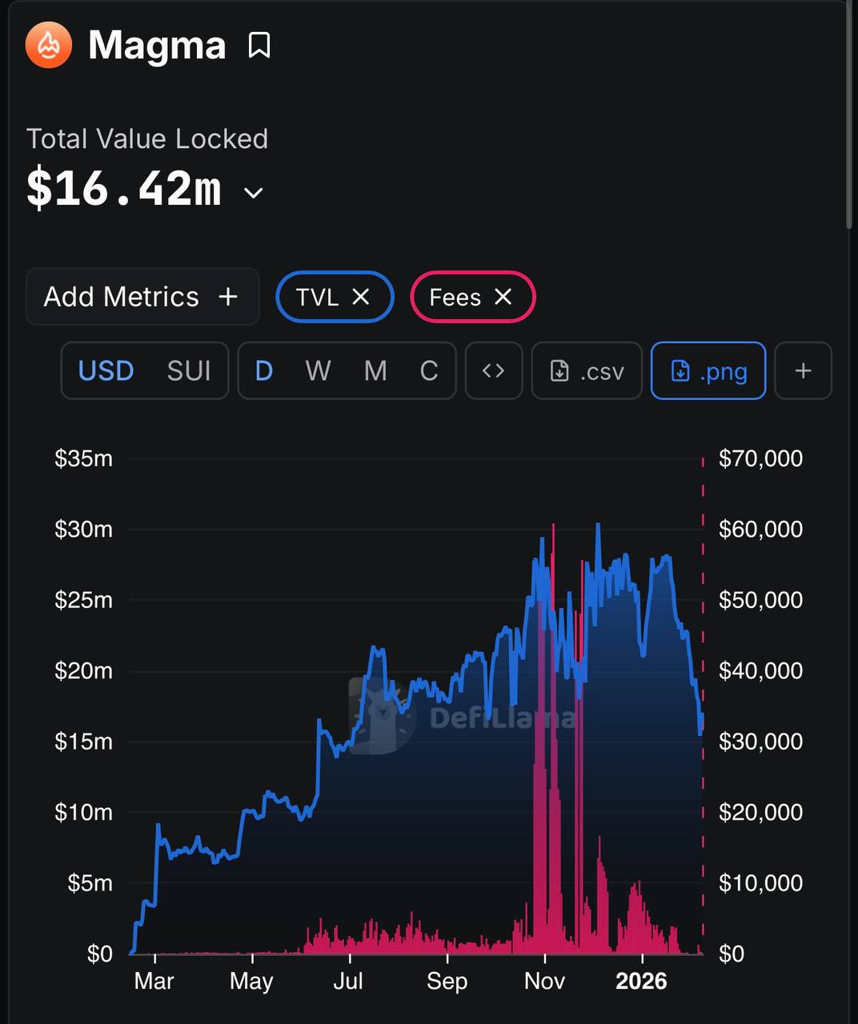This screenshot has width=858, height=1024.
Task: Open embed code icon button
Action: [494, 370]
